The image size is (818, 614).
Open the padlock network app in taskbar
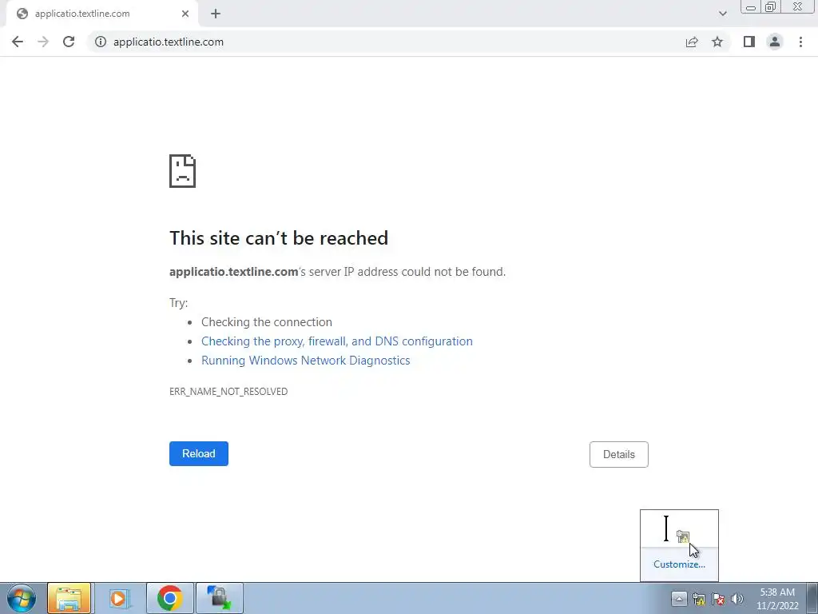tap(219, 598)
